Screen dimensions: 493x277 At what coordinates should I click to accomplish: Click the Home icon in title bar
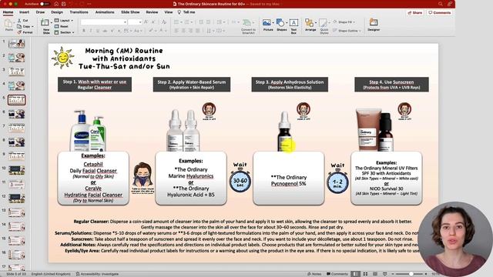click(56, 4)
